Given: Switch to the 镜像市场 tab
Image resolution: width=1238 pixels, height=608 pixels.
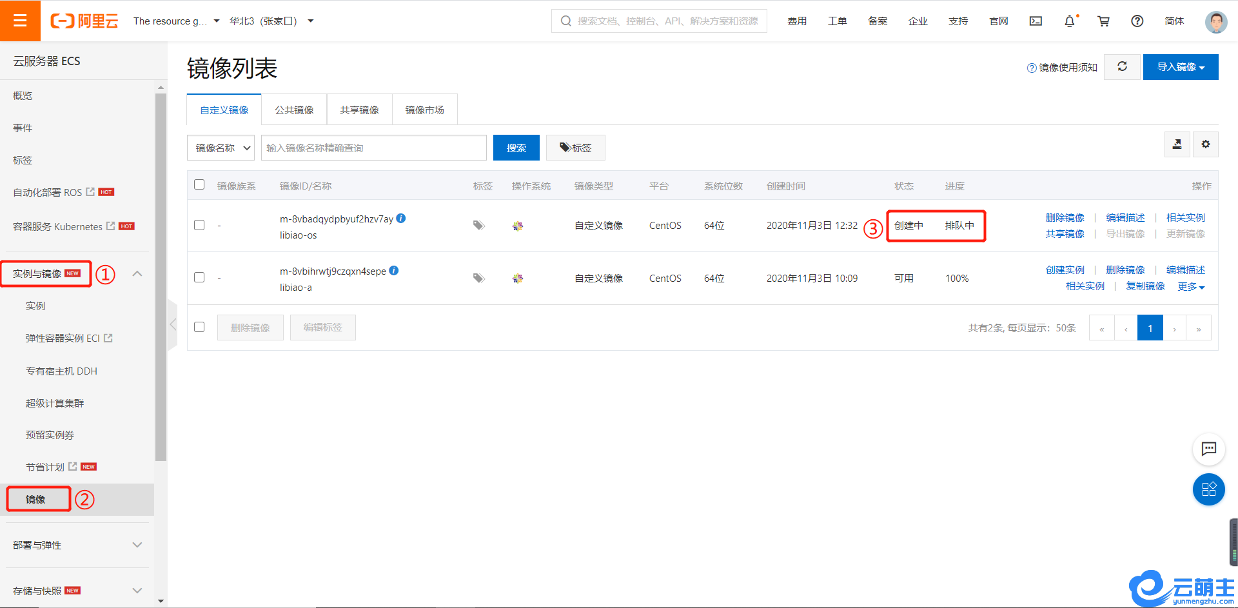Looking at the screenshot, I should coord(424,110).
